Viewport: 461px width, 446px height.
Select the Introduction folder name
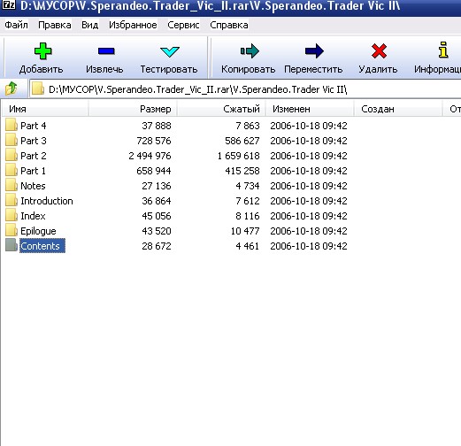click(47, 201)
